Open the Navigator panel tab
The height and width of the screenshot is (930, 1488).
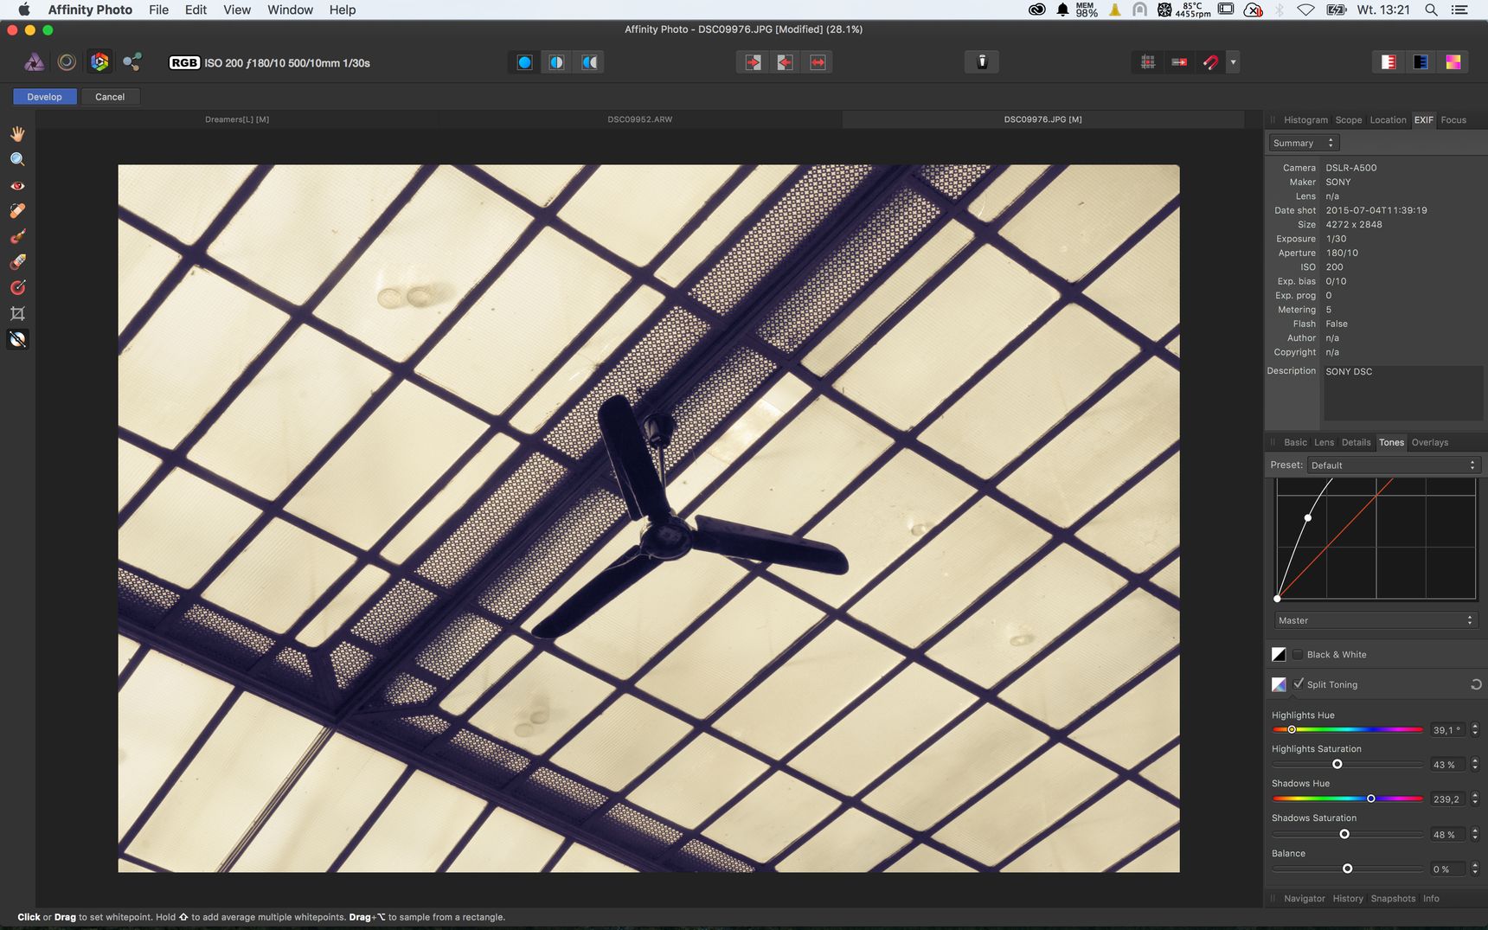(x=1304, y=898)
